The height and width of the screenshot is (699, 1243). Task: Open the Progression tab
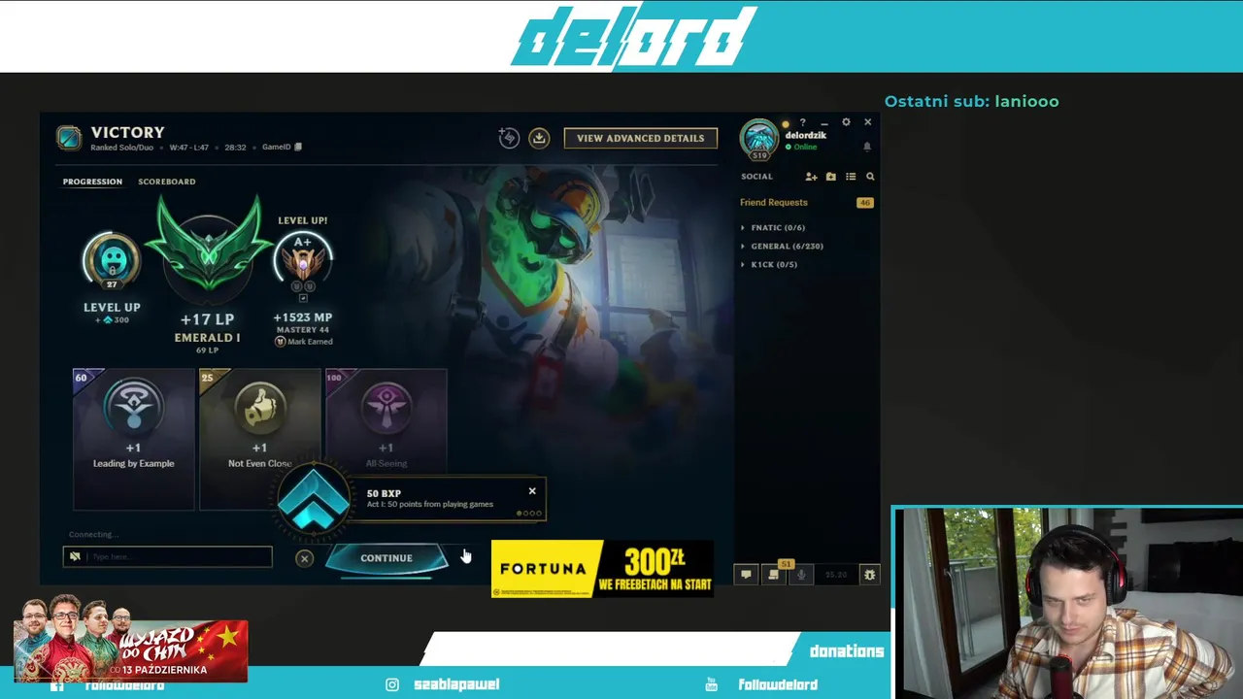(92, 182)
